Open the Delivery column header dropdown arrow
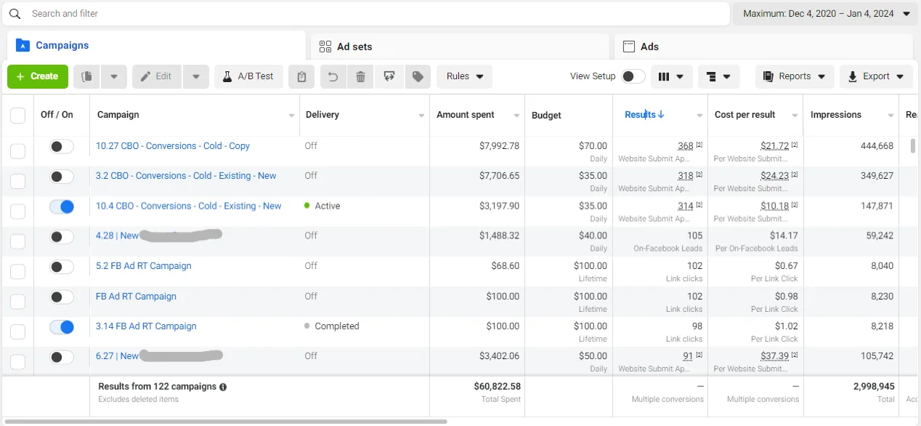The width and height of the screenshot is (921, 426). [x=422, y=116]
